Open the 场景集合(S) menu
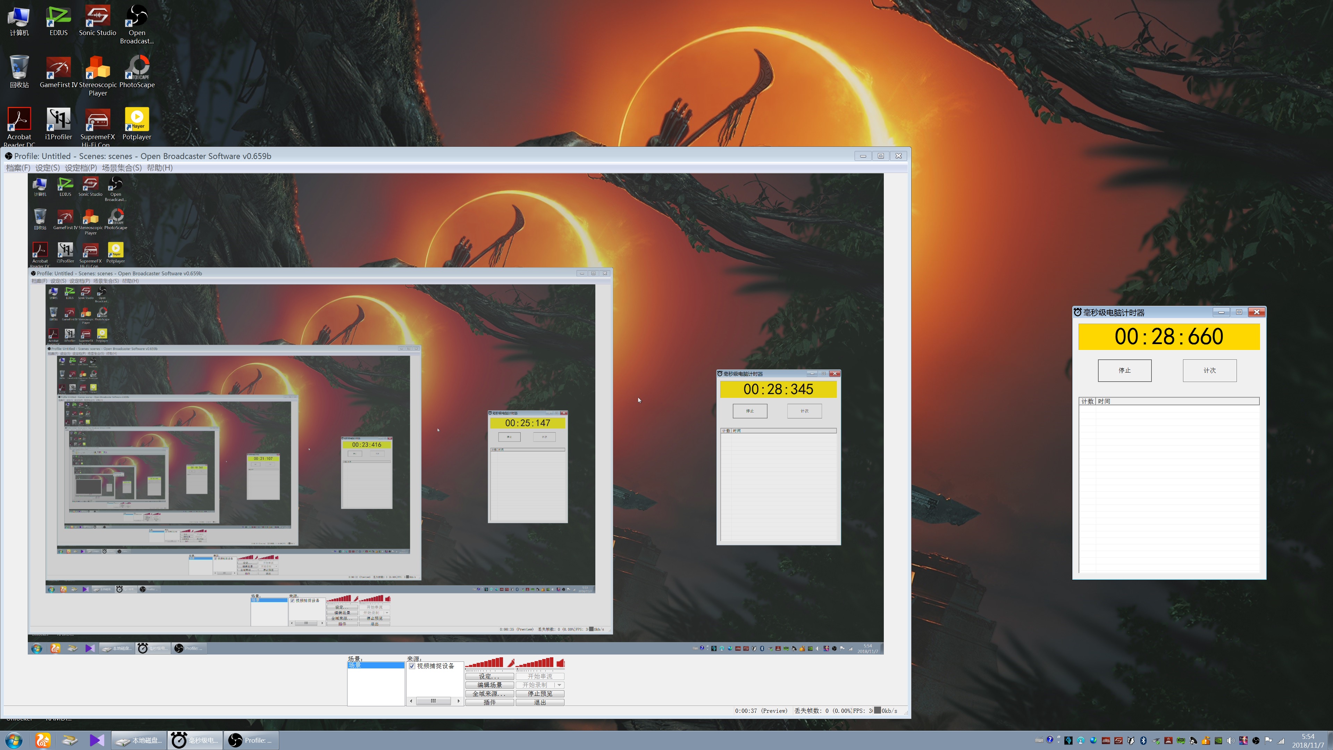The image size is (1333, 750). point(121,168)
